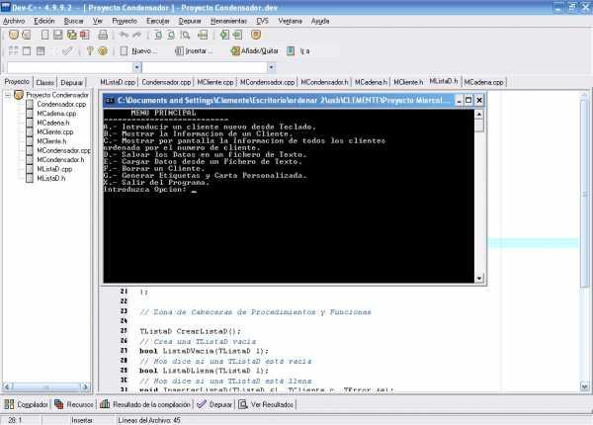Click the Nuevo toolbar button
The height and width of the screenshot is (425, 593).
point(138,50)
